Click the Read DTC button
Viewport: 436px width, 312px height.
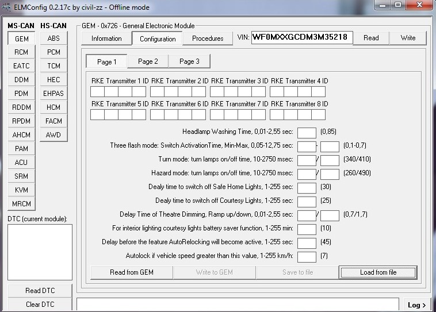[40, 291]
